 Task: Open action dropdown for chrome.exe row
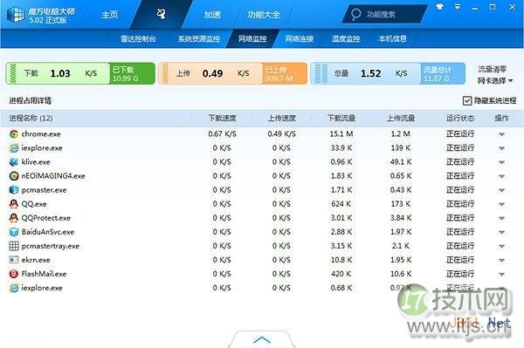tap(501, 134)
